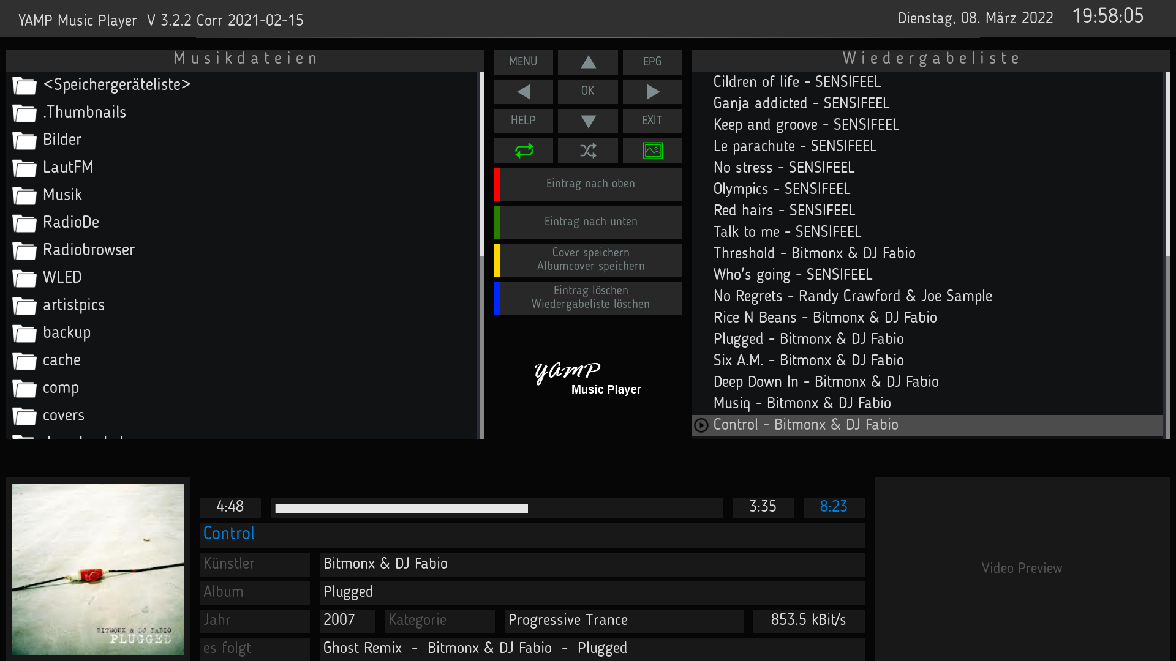Open the WLED folder icon
This screenshot has width=1176, height=661.
pos(24,278)
